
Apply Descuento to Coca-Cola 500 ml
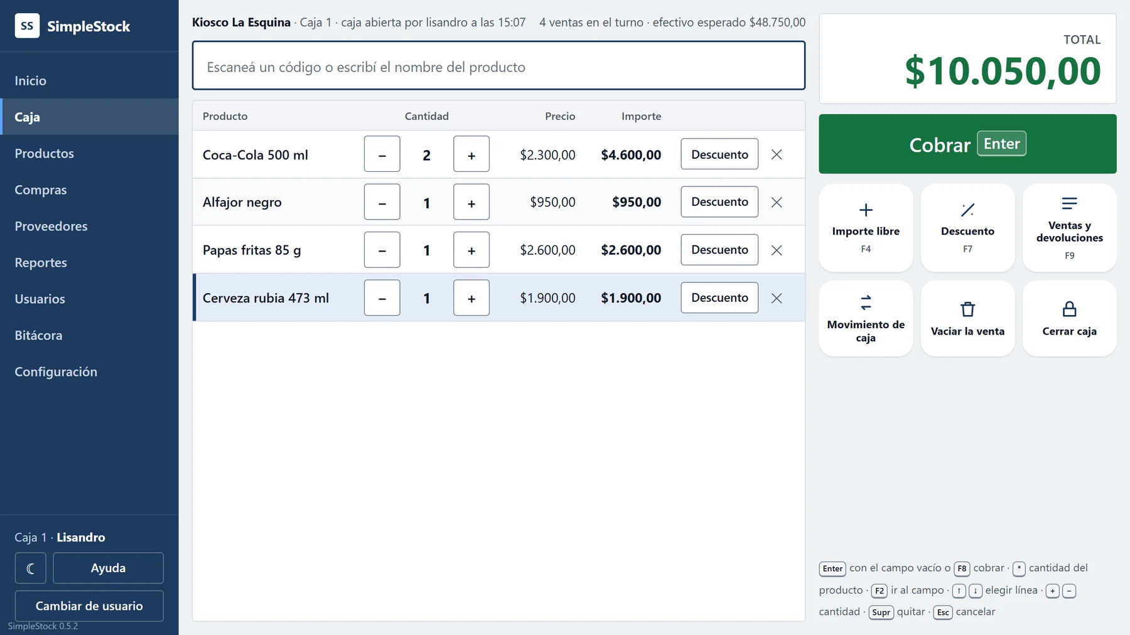(719, 154)
